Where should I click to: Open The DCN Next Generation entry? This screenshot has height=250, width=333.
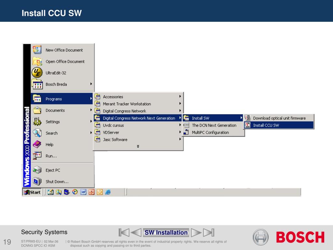click(x=213, y=125)
